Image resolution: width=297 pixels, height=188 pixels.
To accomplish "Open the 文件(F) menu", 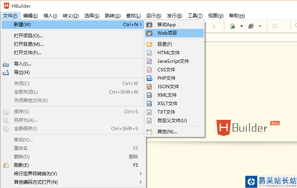I will coord(10,16).
